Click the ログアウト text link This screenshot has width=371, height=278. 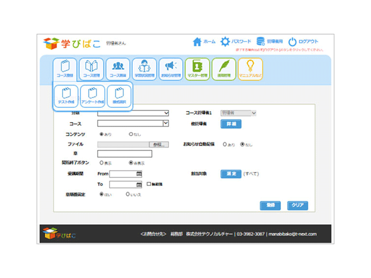click(308, 42)
